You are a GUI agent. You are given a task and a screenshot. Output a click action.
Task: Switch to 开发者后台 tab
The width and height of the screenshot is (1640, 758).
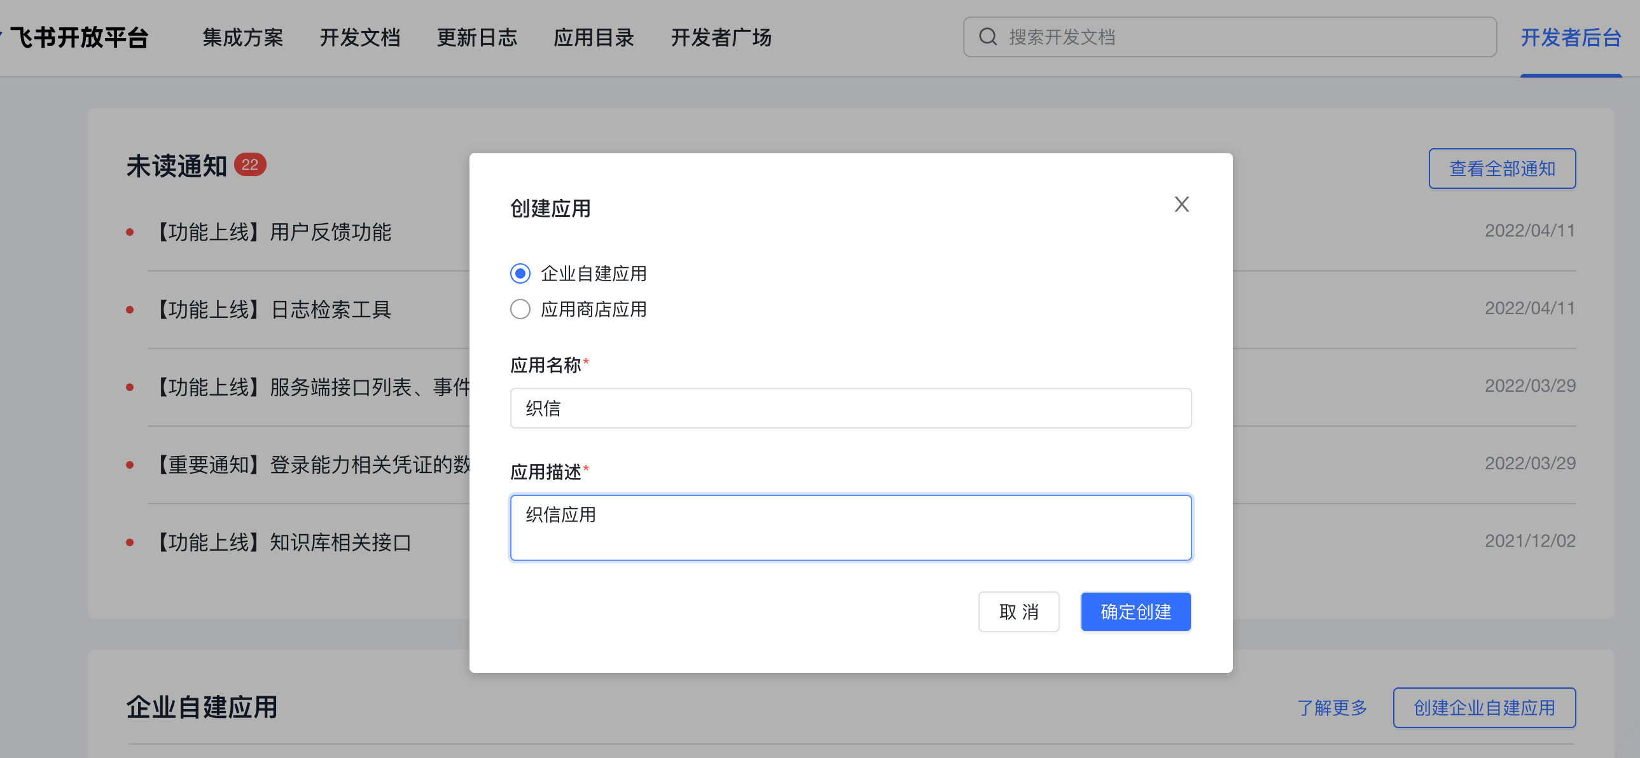click(x=1570, y=38)
